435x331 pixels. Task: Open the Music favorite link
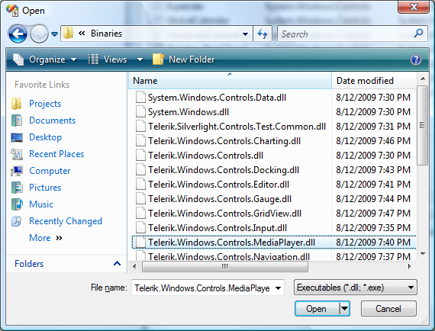pyautogui.click(x=41, y=204)
